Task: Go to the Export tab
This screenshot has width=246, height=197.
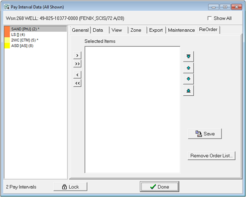Action: [156, 30]
